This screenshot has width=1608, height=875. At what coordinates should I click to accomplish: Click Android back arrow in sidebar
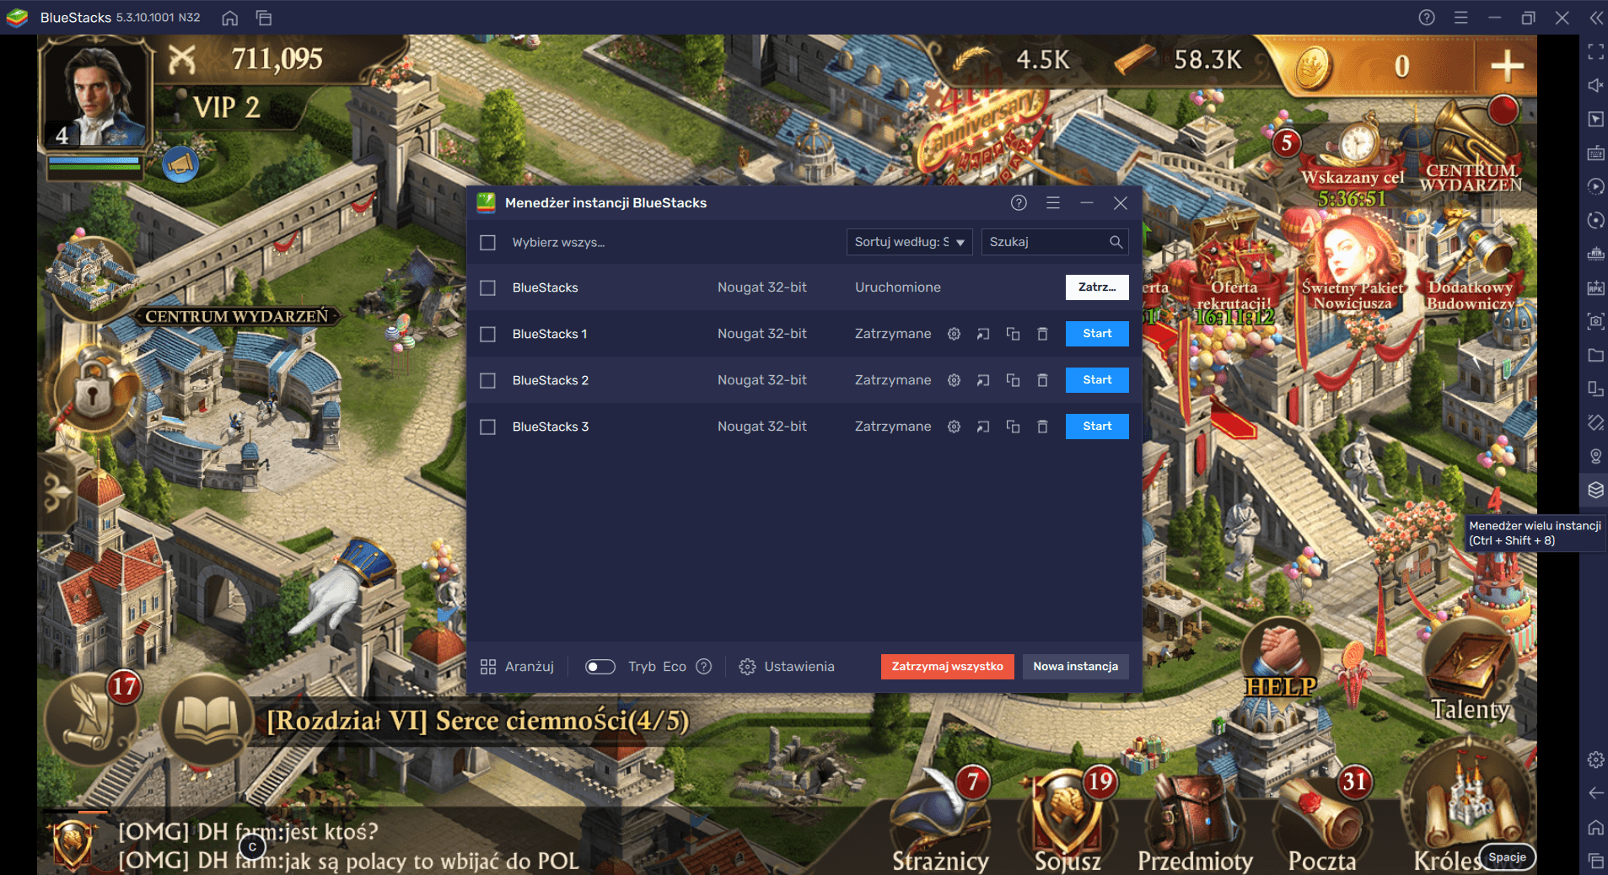[x=1595, y=793]
